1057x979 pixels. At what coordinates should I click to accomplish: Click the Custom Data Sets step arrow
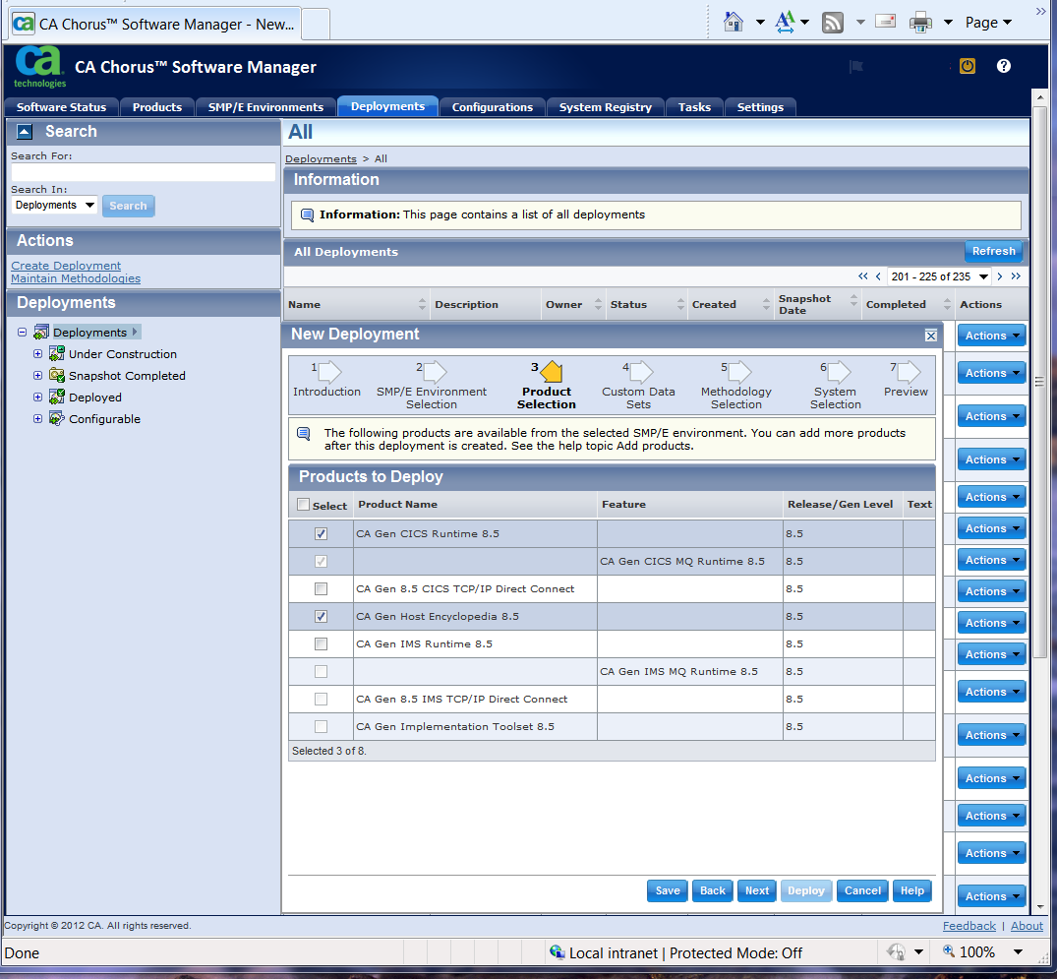(x=641, y=372)
